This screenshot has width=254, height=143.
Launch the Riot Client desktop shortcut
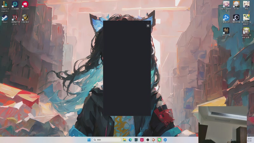click(25, 5)
